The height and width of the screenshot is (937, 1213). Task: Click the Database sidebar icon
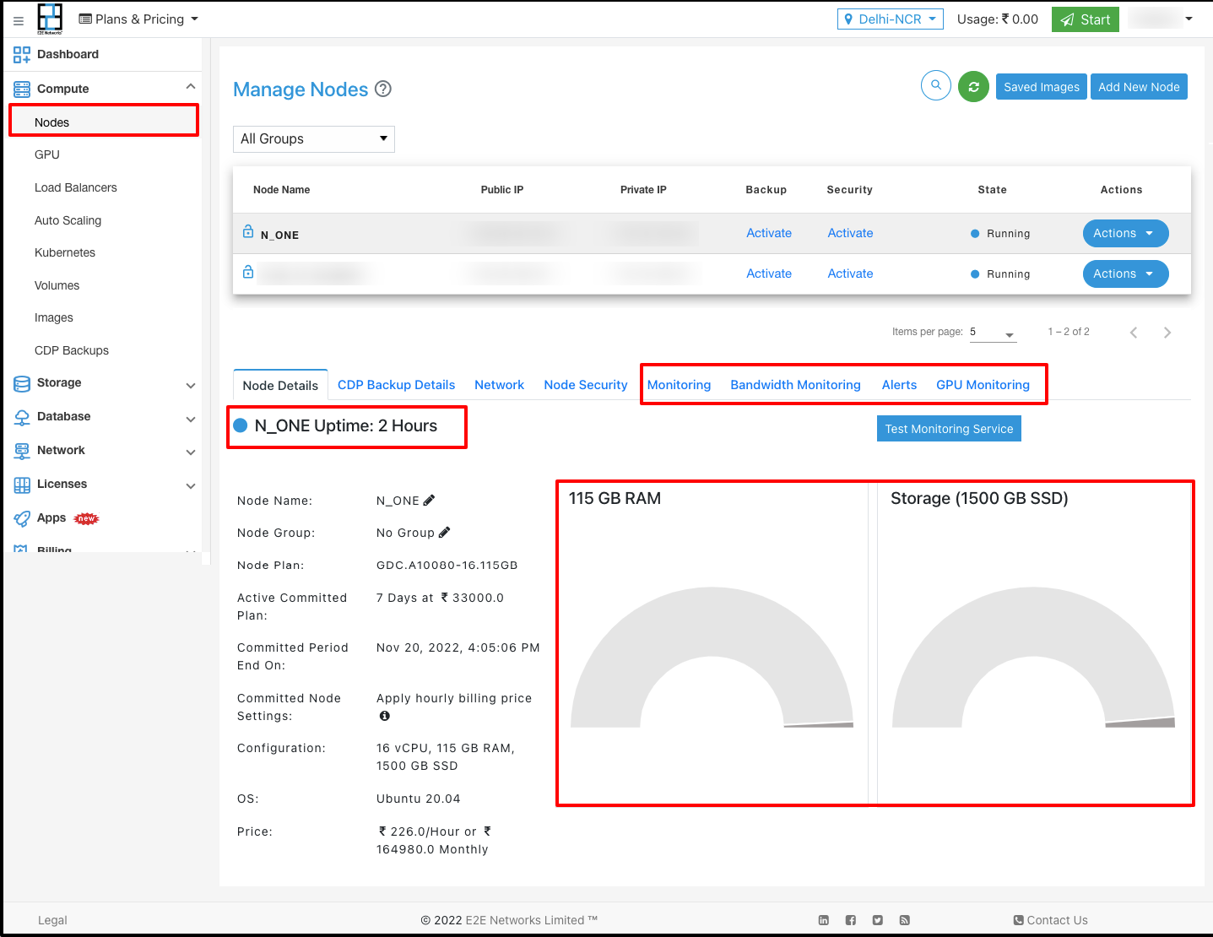click(x=22, y=417)
